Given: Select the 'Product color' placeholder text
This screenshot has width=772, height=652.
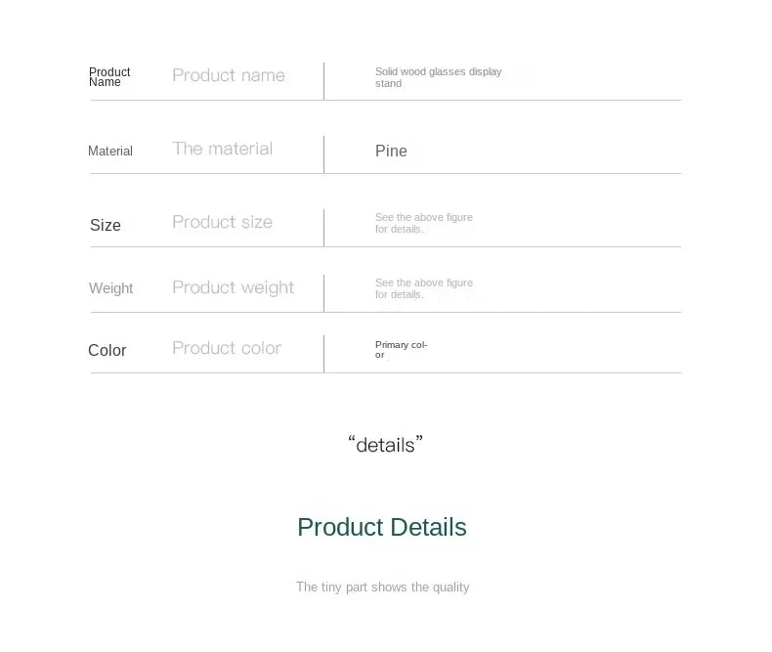Looking at the screenshot, I should click(x=227, y=348).
